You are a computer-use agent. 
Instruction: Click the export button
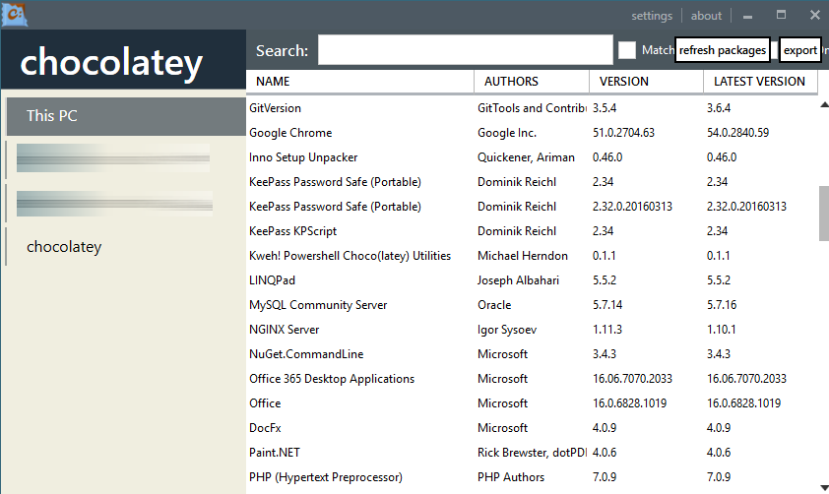799,50
